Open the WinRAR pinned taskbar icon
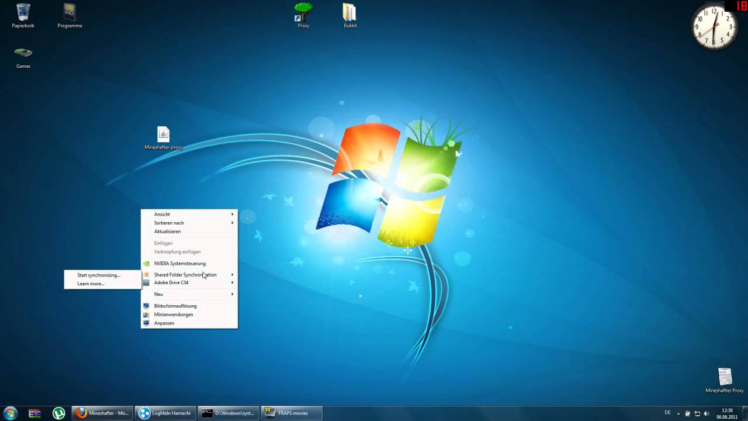Image resolution: width=748 pixels, height=421 pixels. coord(34,413)
